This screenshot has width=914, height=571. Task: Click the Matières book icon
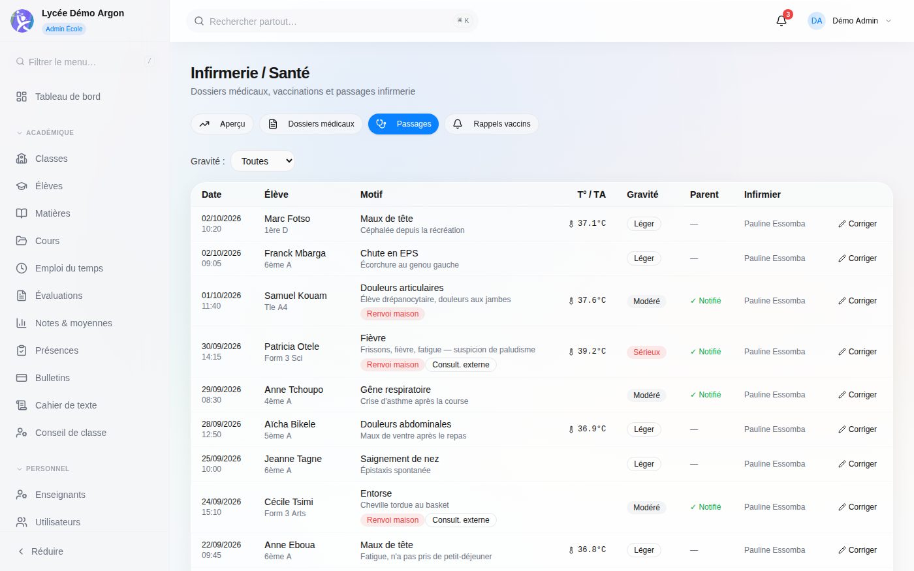click(x=22, y=213)
